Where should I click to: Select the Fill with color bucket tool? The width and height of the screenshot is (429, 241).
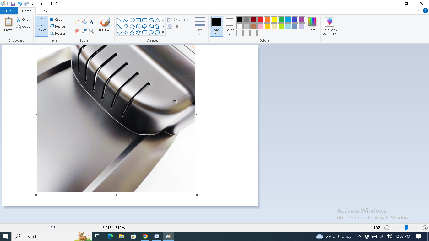84,22
